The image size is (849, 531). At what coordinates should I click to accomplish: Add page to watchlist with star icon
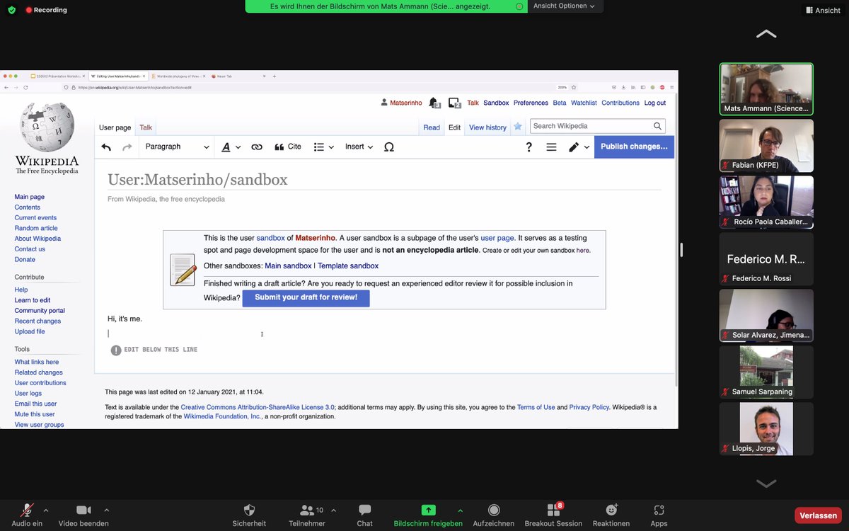coord(518,127)
